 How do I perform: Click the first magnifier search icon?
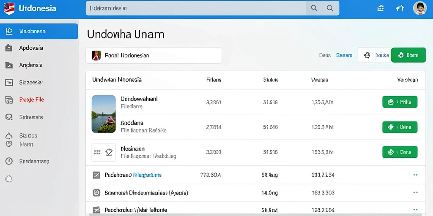click(x=314, y=8)
